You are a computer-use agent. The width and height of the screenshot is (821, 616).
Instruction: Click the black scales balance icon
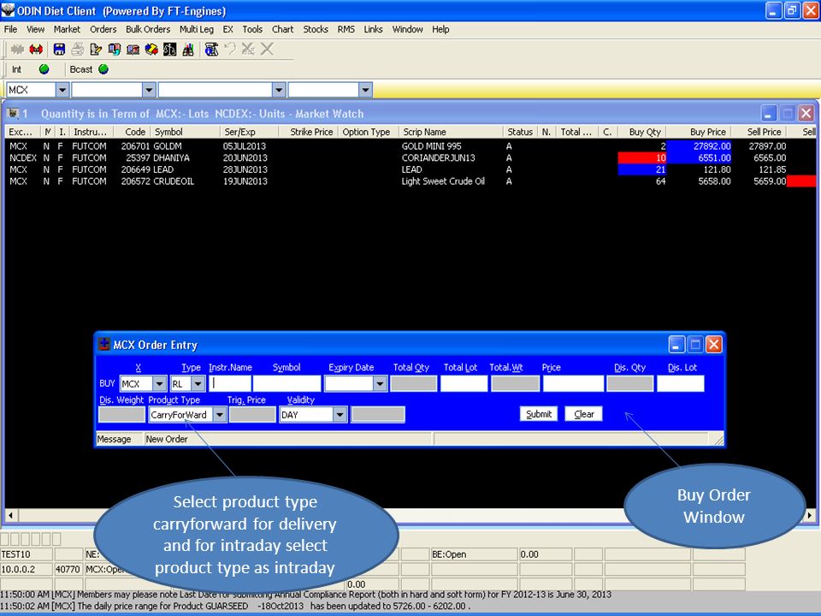(169, 50)
